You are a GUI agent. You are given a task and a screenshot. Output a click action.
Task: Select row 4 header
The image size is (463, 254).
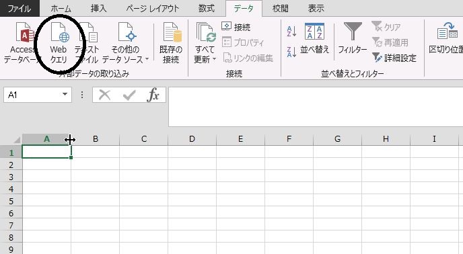click(11, 189)
